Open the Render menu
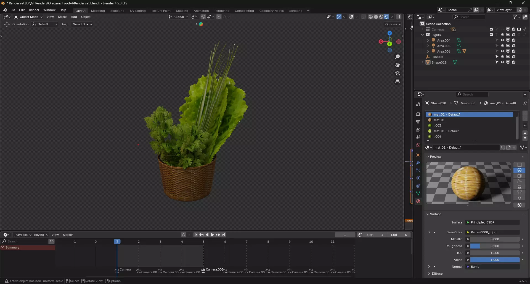Screen dimensions: 530x284 click(x=34, y=10)
